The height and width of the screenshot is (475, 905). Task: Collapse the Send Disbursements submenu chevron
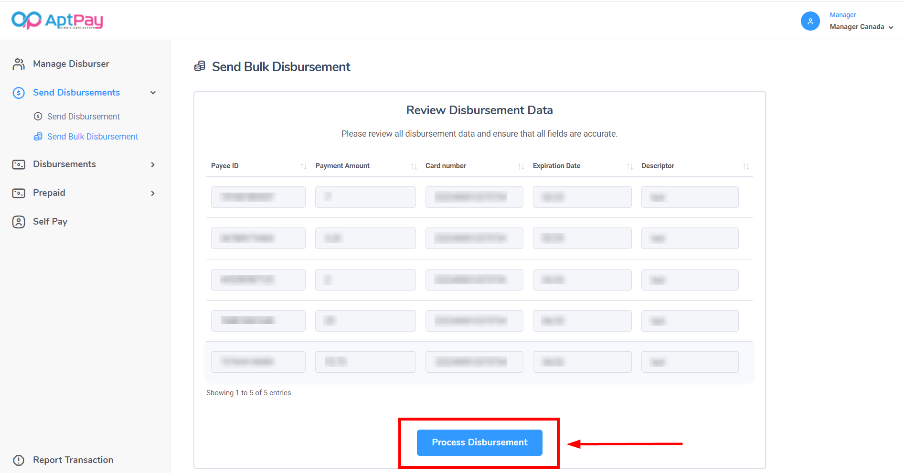(153, 93)
